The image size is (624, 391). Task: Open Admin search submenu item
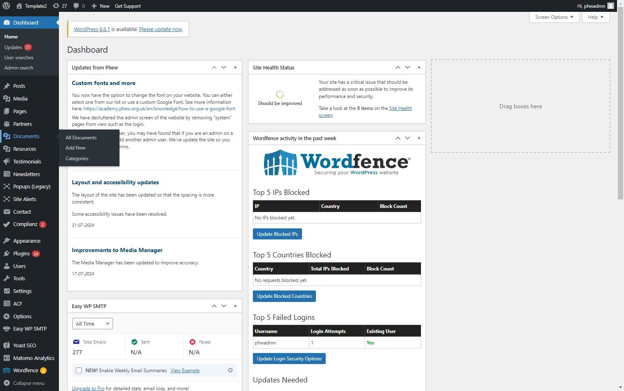(x=19, y=68)
